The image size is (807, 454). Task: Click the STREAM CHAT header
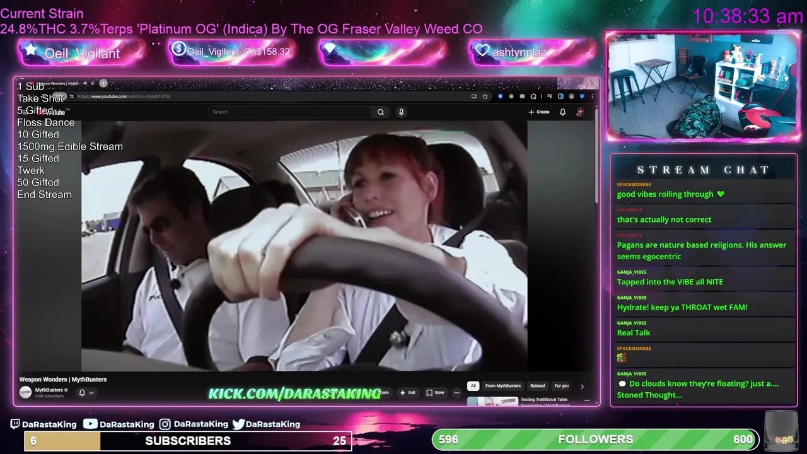pyautogui.click(x=704, y=170)
